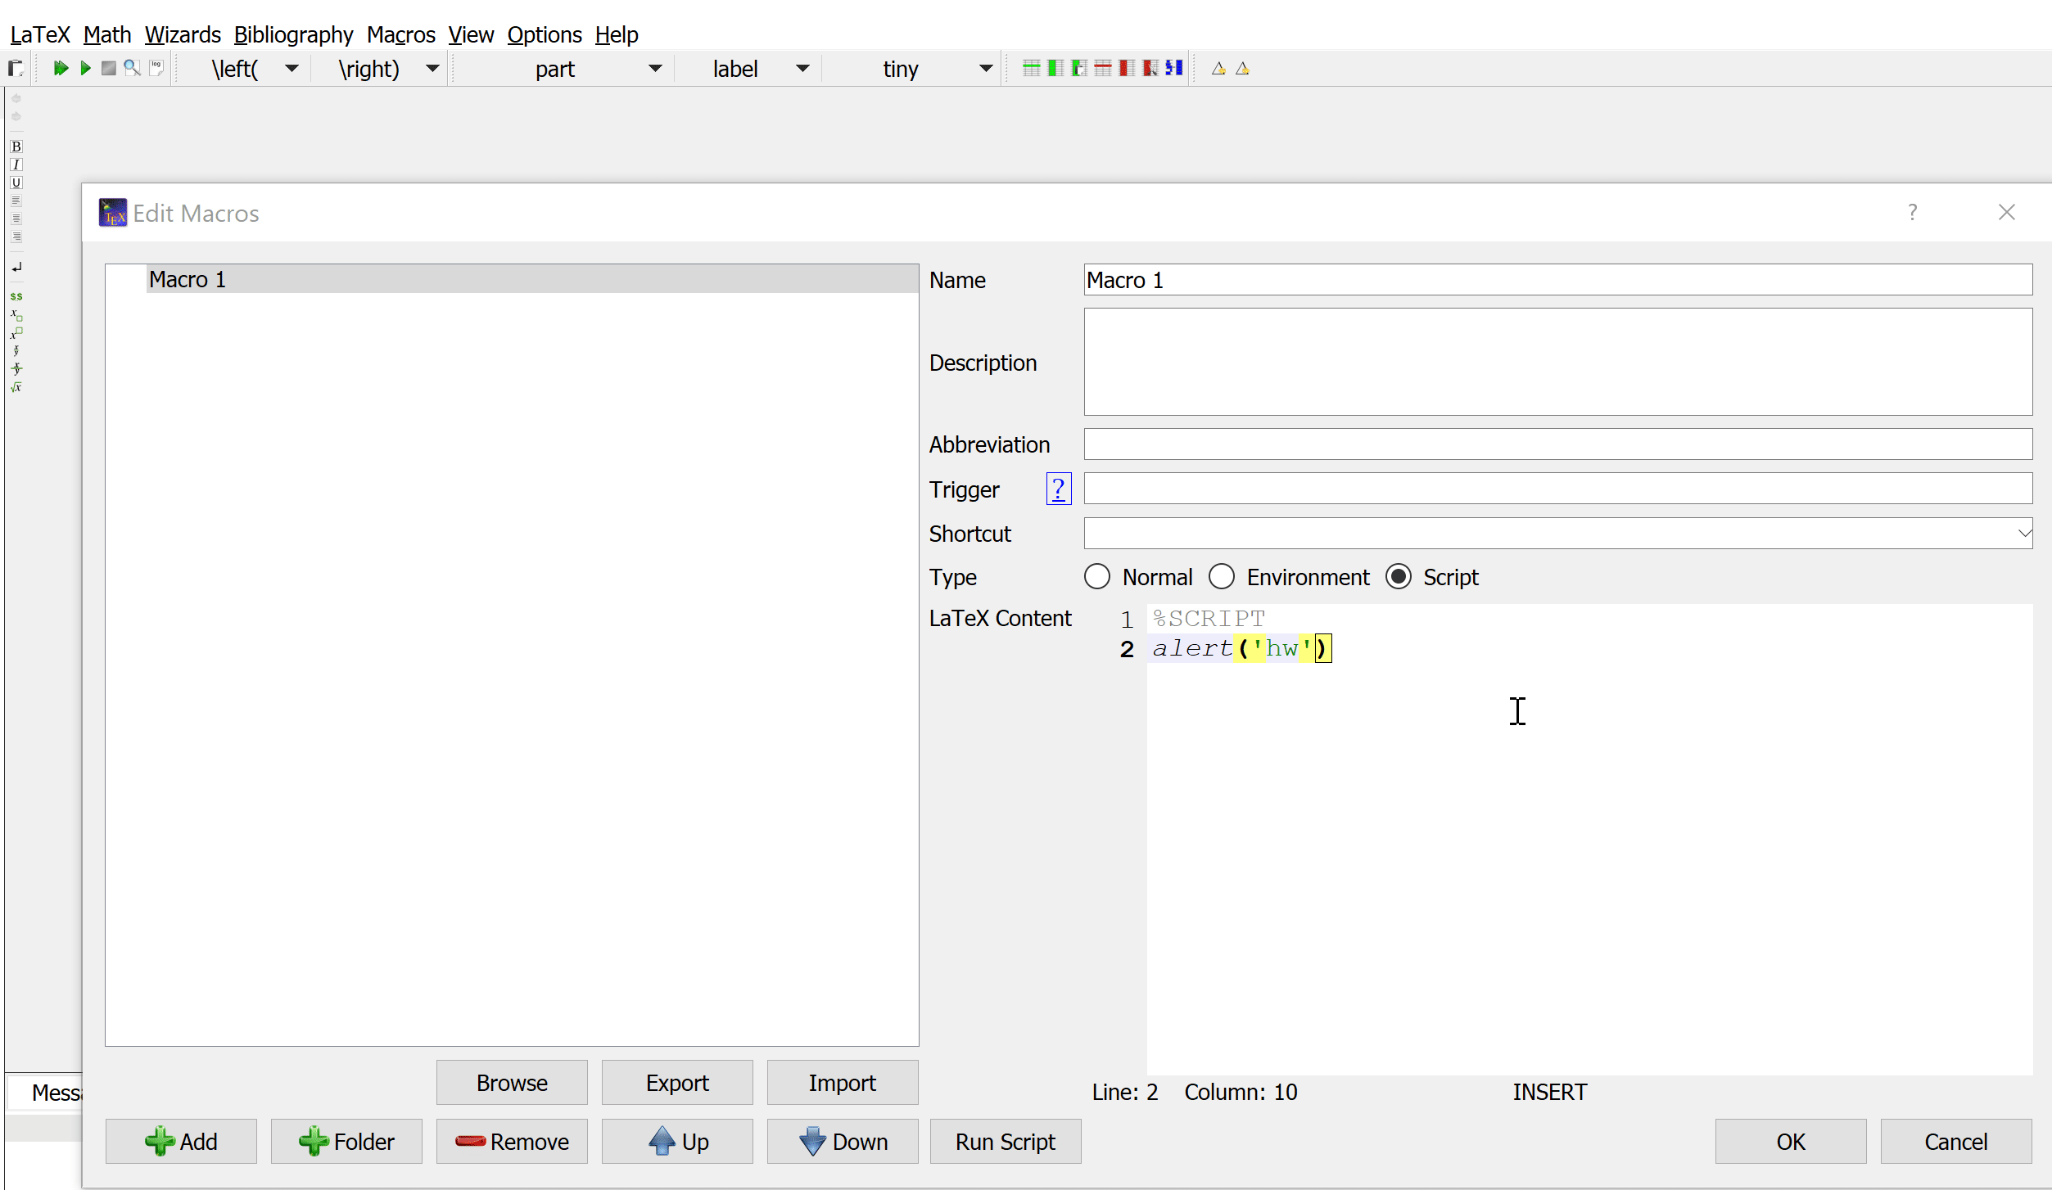This screenshot has height=1190, width=2052.
Task: Click the Run Script button
Action: pos(1006,1141)
